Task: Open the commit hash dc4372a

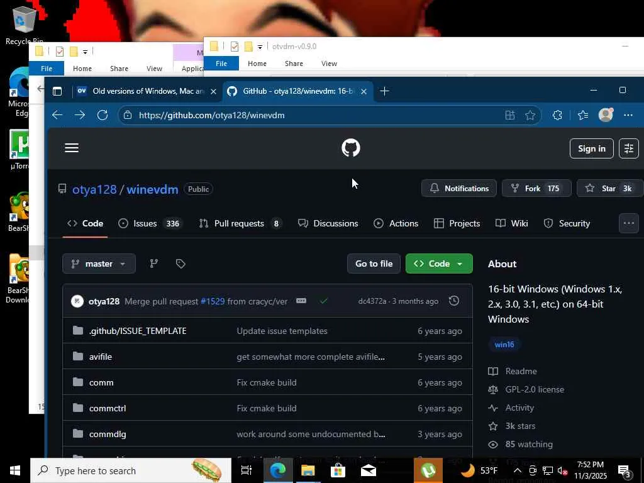Action: point(372,301)
